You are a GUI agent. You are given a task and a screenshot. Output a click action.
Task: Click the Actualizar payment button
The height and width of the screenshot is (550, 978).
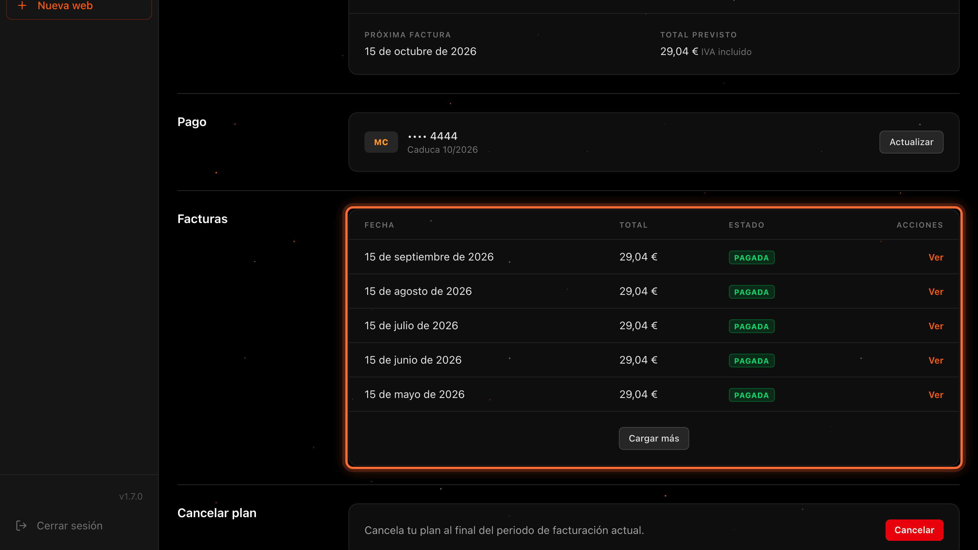(911, 142)
